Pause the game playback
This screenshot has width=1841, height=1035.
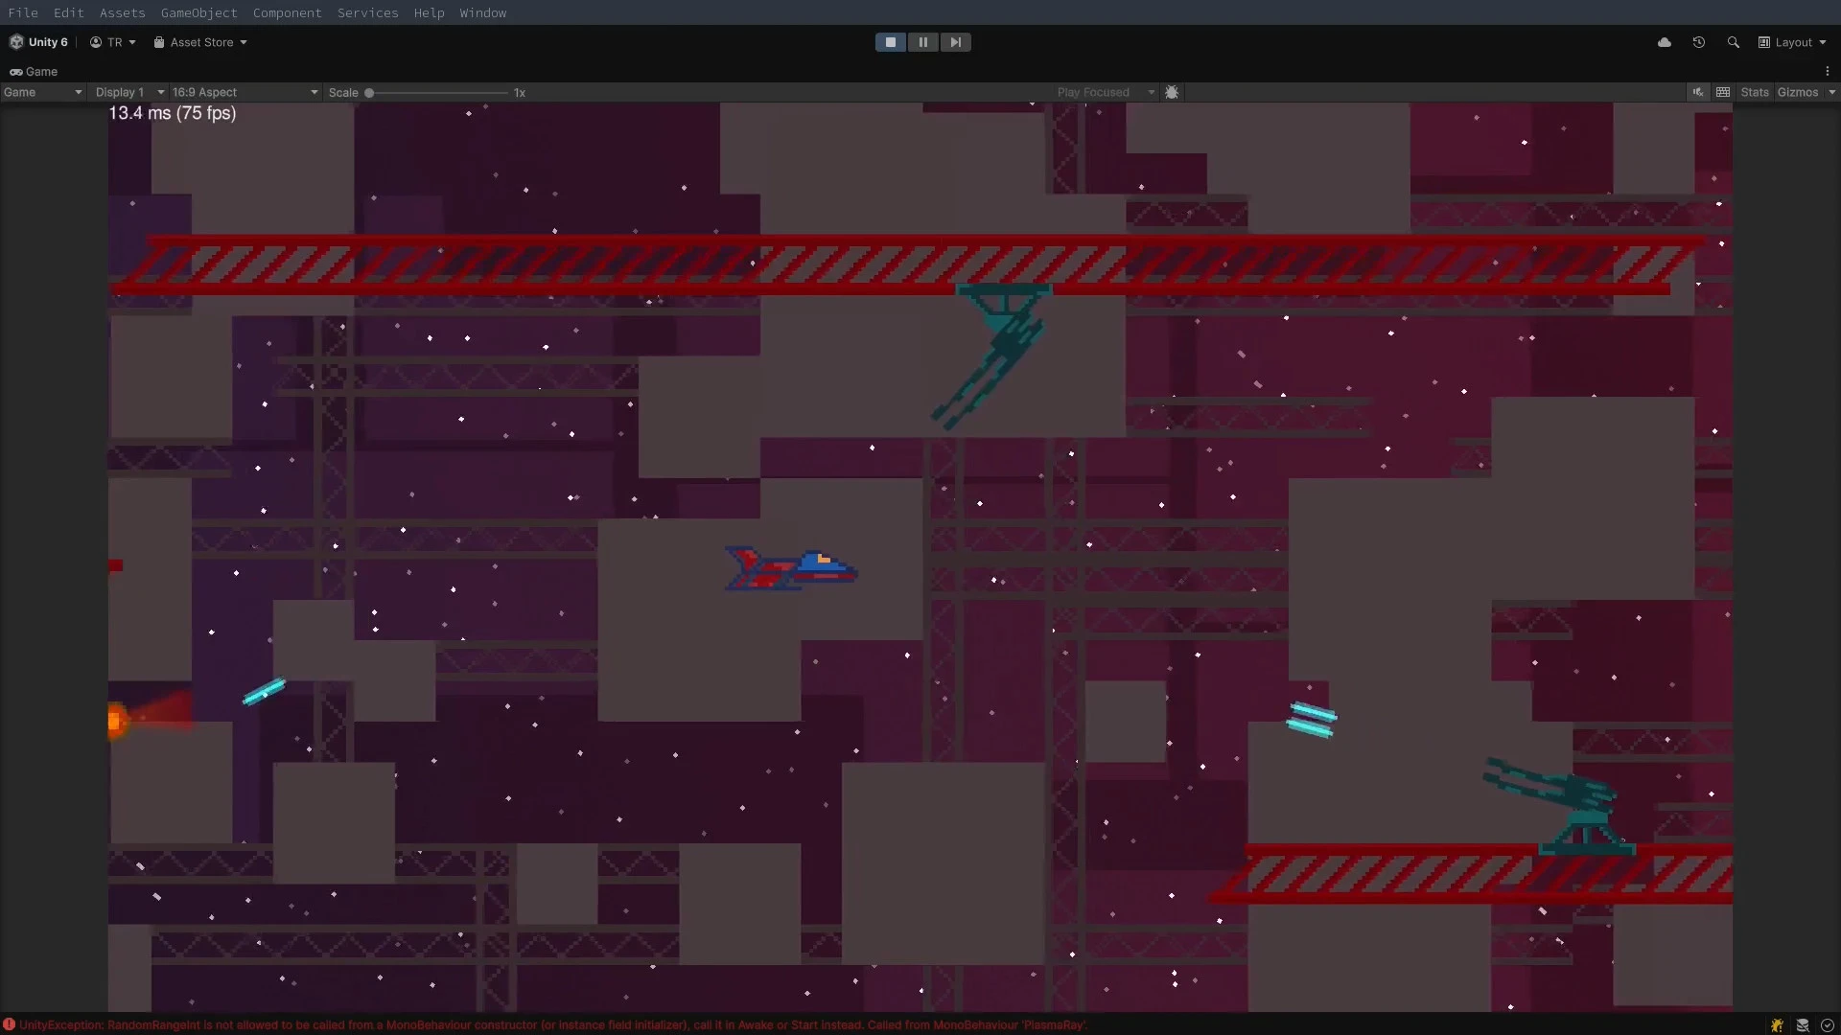[x=922, y=42]
